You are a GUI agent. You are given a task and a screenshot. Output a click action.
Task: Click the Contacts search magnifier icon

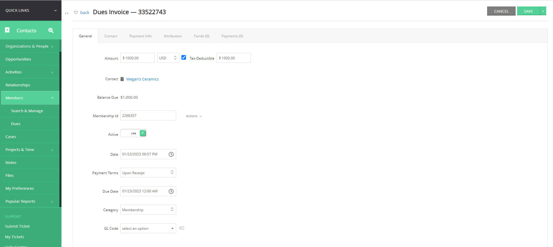51,30
